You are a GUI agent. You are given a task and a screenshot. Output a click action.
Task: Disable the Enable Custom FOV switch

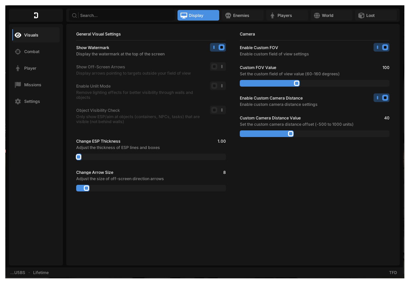[x=382, y=47]
